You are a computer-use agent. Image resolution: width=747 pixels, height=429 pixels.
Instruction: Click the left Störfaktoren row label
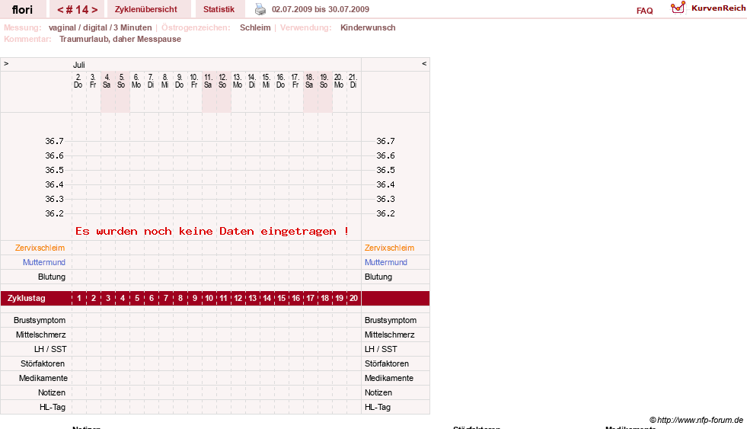43,363
